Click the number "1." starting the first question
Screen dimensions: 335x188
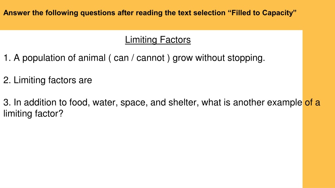click(x=7, y=58)
